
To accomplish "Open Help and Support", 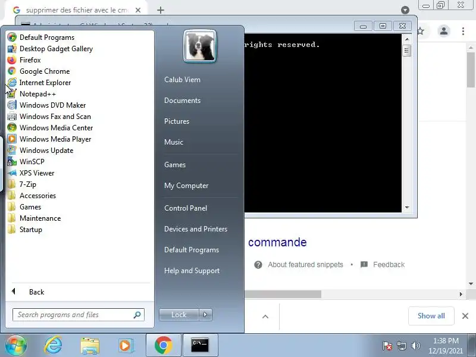I will coord(192,271).
